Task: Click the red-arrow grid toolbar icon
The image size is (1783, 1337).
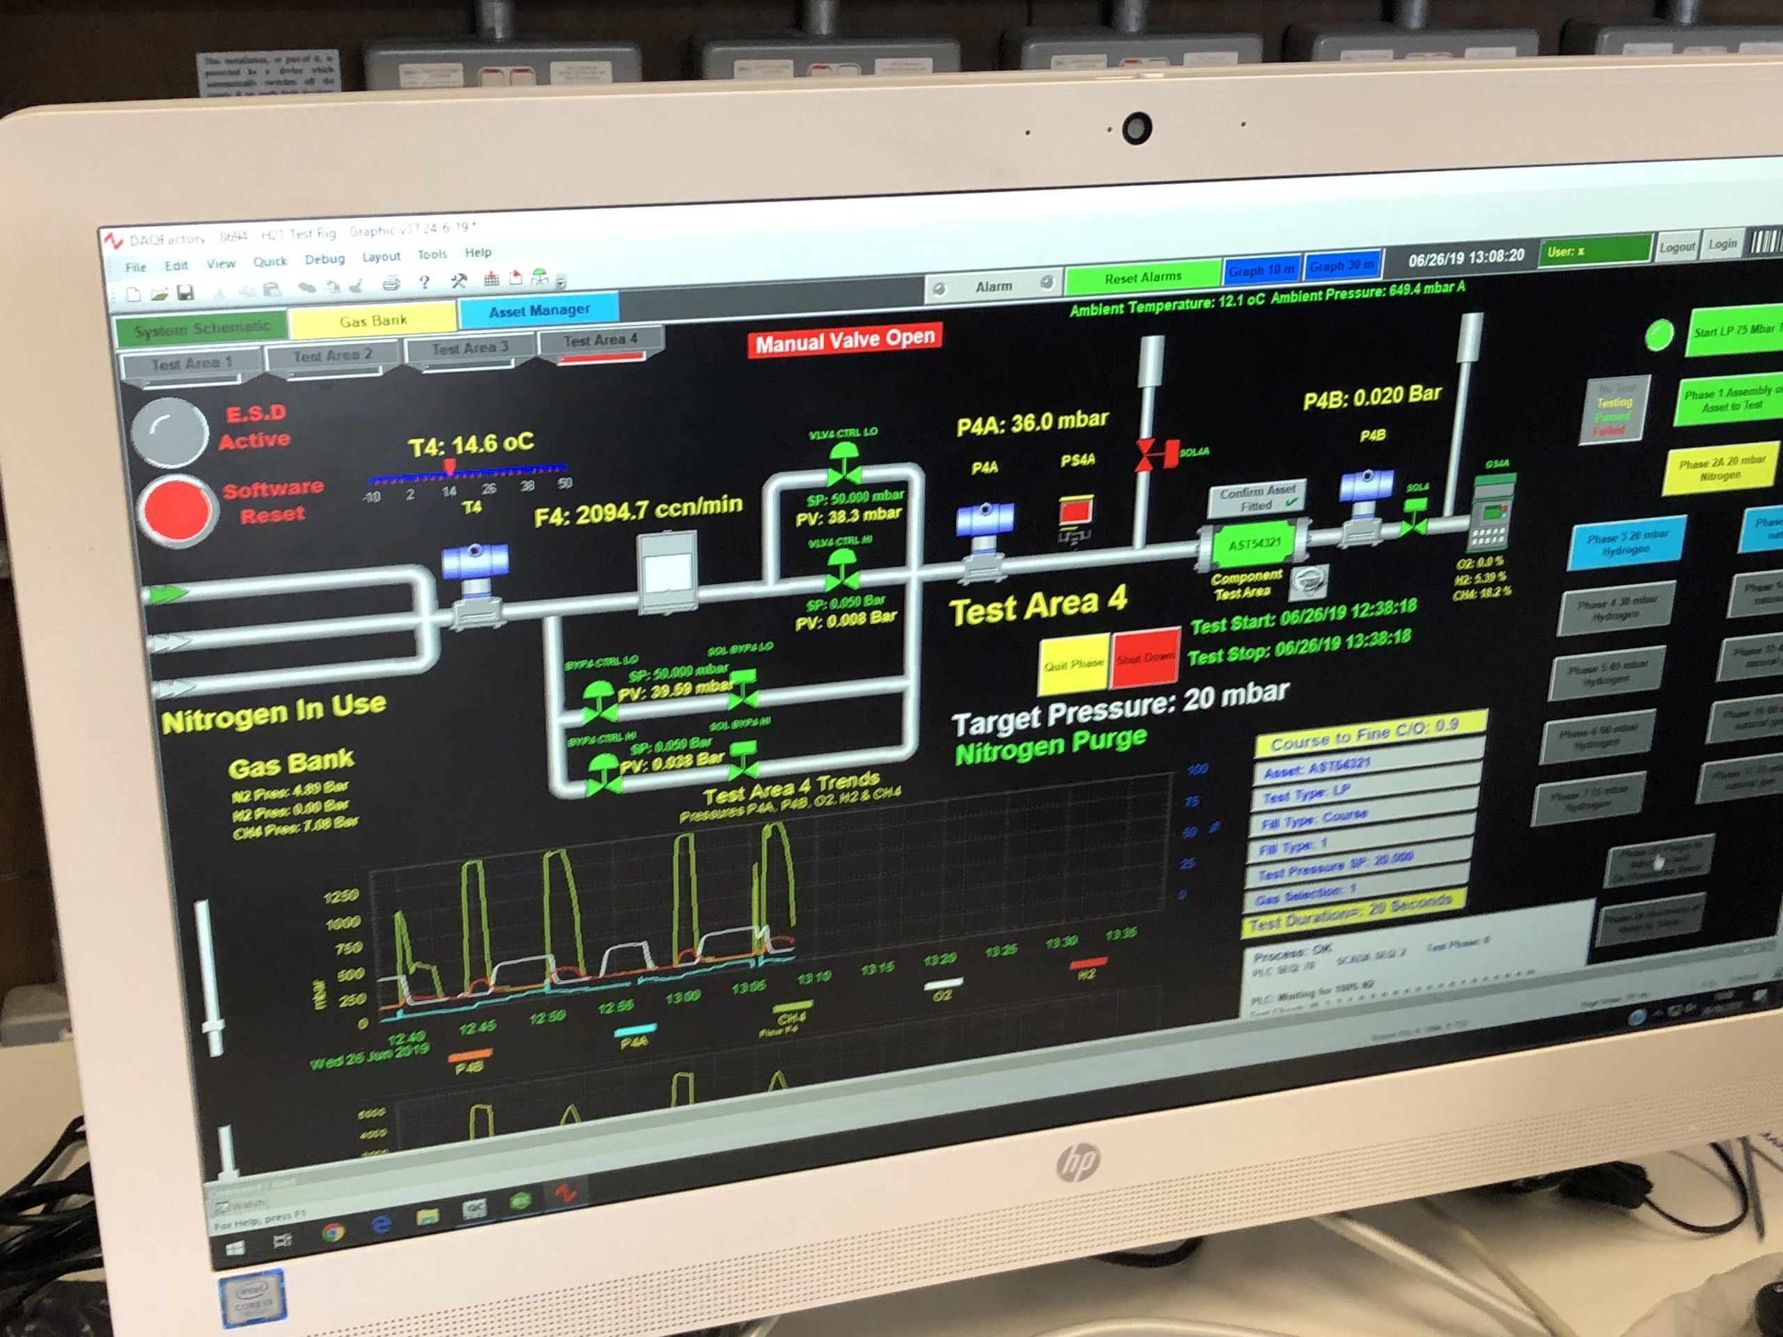Action: pos(491,280)
